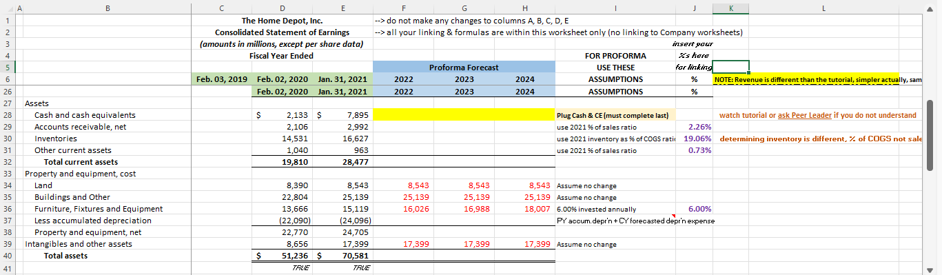Image resolution: width=942 pixels, height=275 pixels.
Task: Click the 'PY accum.depr'n + CY forecasted' note
Action: pyautogui.click(x=635, y=221)
